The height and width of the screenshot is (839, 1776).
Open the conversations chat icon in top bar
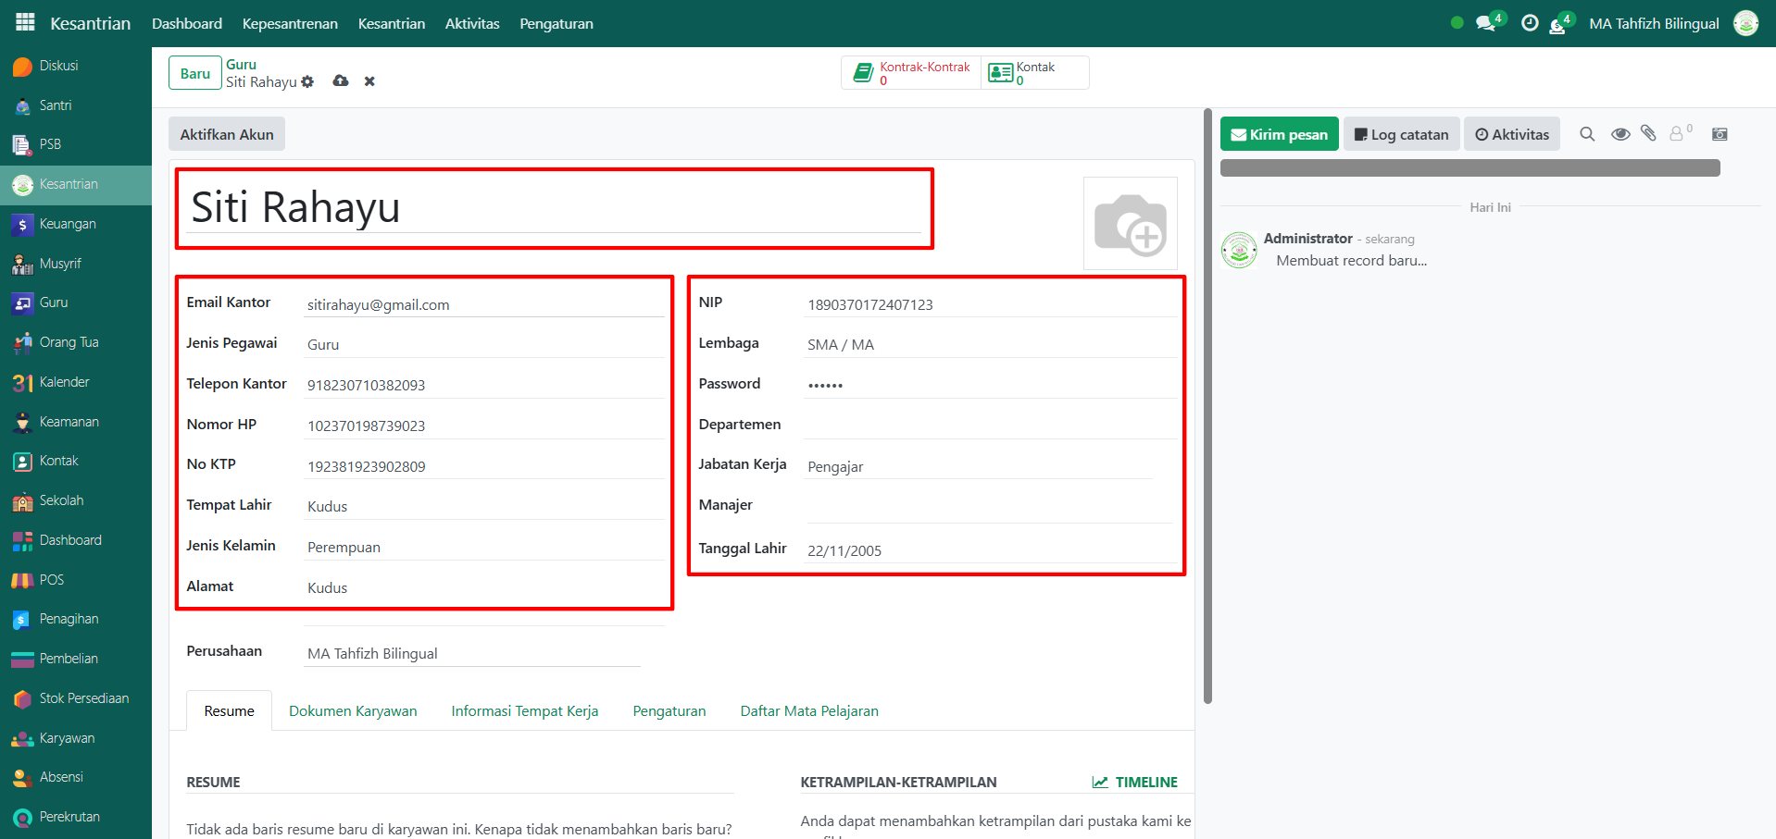coord(1485,24)
